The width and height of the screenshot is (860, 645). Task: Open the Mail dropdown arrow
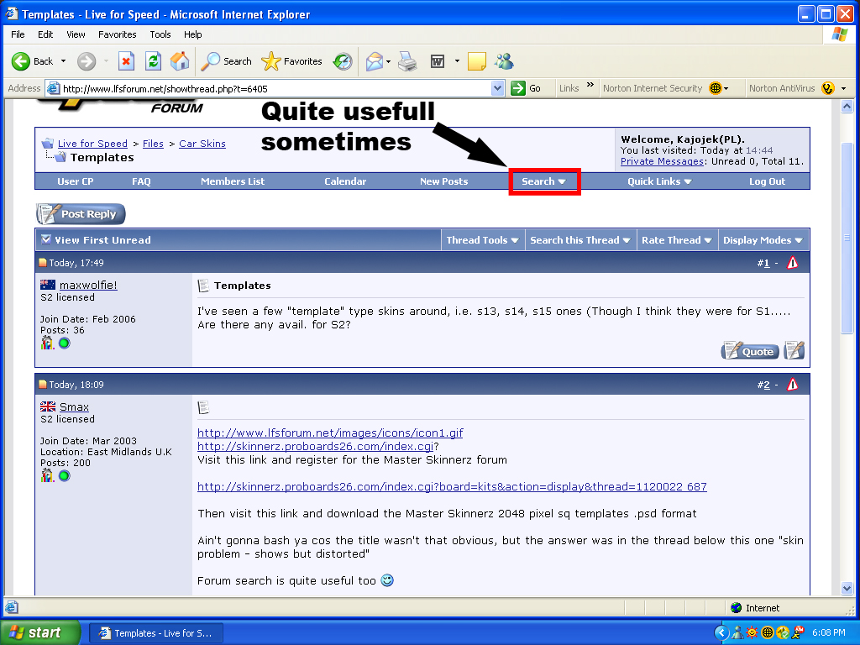coord(388,61)
